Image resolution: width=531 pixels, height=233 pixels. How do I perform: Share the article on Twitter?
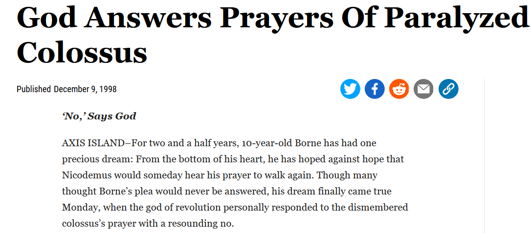[350, 89]
